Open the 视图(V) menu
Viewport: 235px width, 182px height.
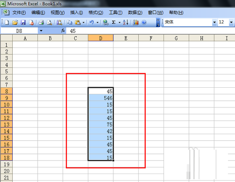tap(57, 13)
